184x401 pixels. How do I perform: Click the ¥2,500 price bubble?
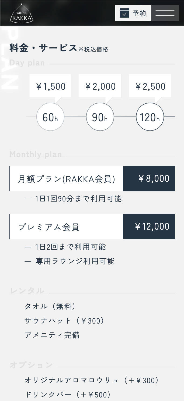[x=150, y=86]
